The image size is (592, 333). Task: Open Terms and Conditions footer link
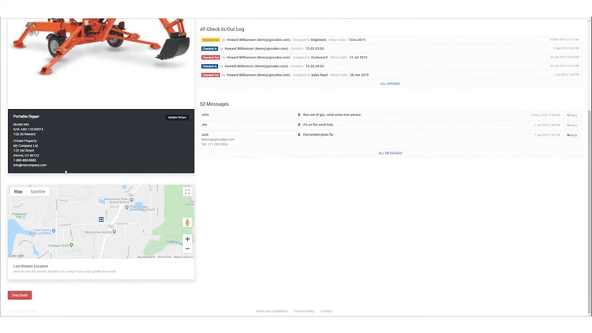272,312
